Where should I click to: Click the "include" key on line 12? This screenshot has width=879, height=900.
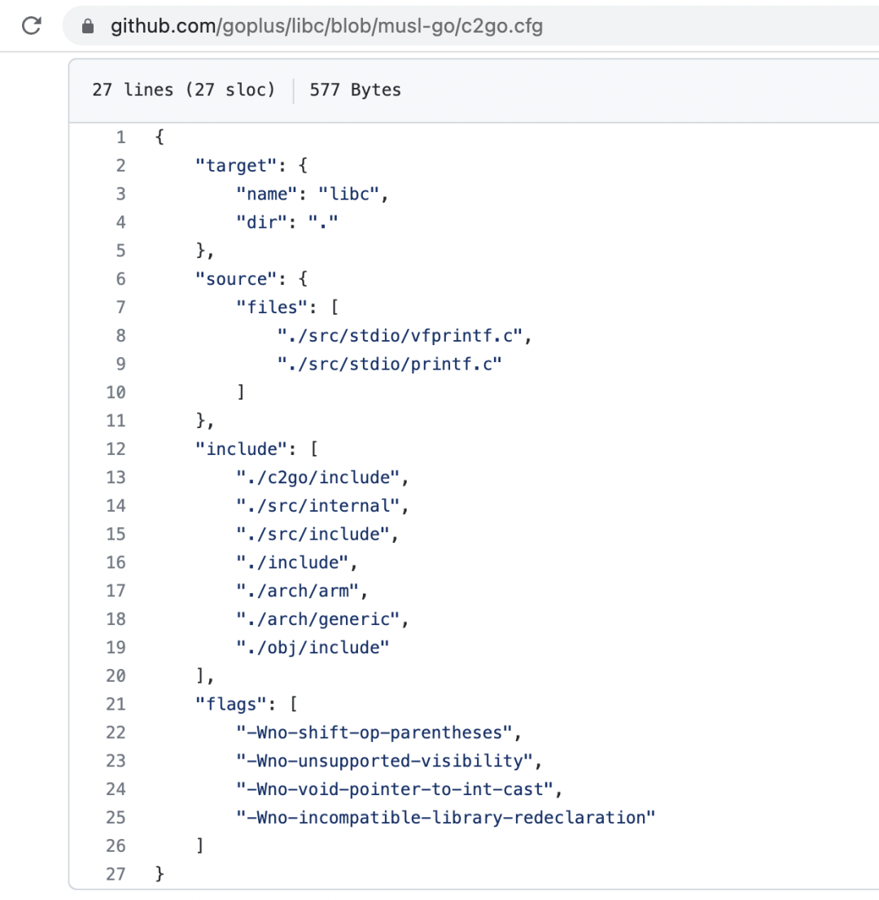click(x=242, y=449)
